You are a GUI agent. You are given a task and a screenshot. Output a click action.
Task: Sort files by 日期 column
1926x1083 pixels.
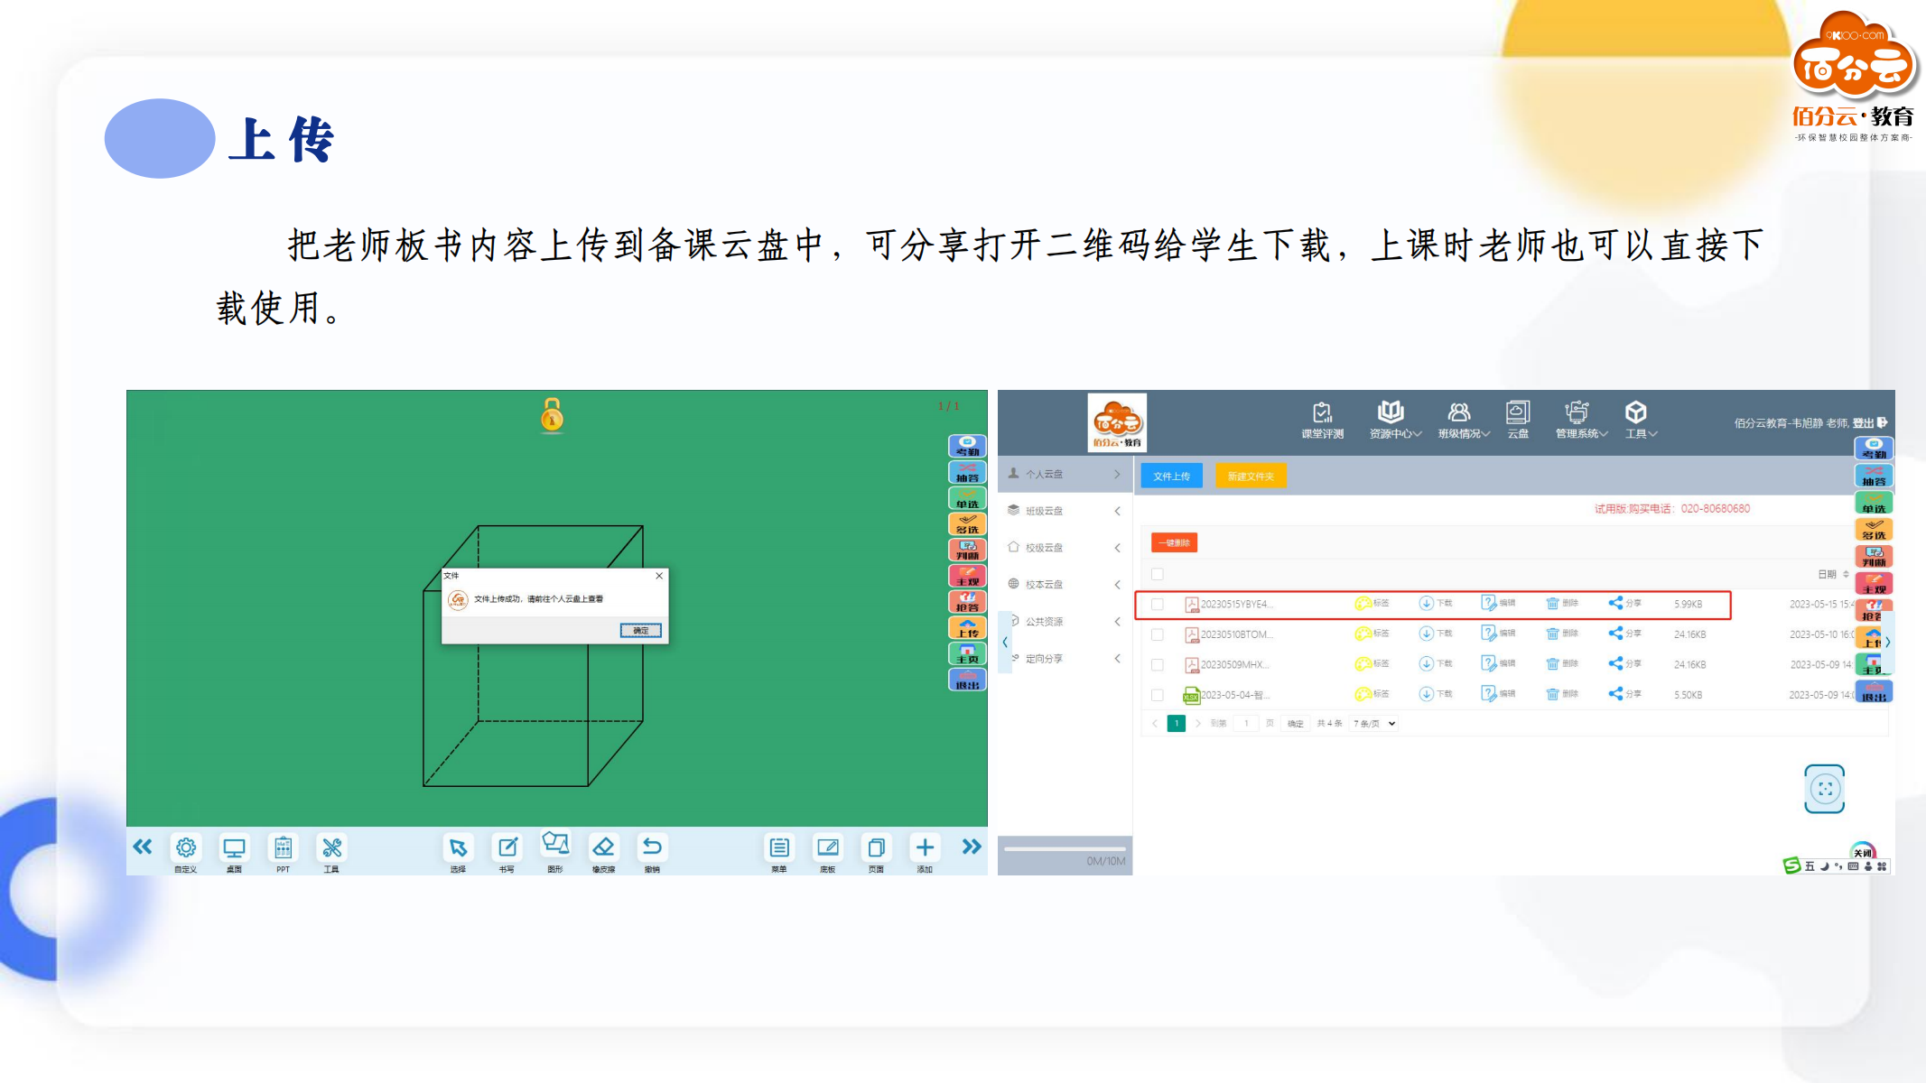point(1833,574)
